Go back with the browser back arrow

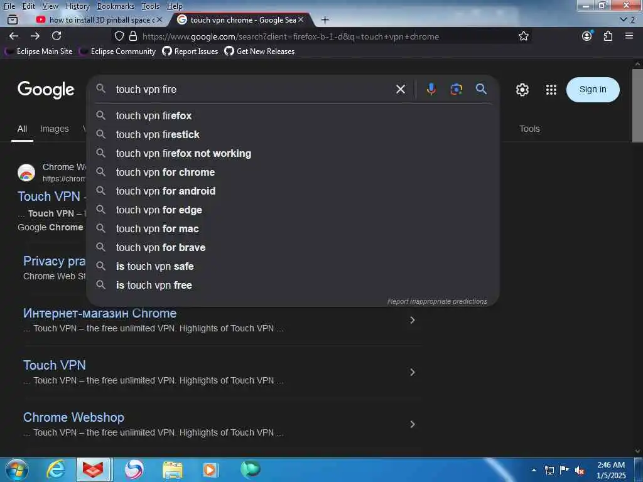[x=14, y=36]
